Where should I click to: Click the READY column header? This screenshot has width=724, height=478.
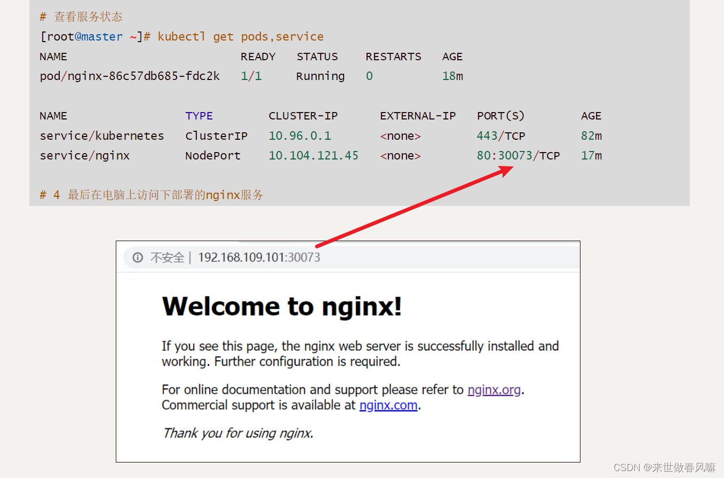coord(258,56)
